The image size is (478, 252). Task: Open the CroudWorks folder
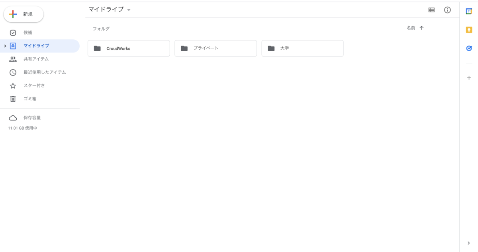tap(128, 48)
